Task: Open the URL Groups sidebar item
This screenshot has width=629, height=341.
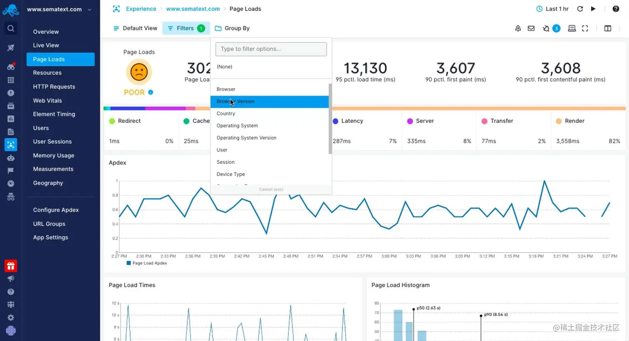Action: [x=60, y=224]
